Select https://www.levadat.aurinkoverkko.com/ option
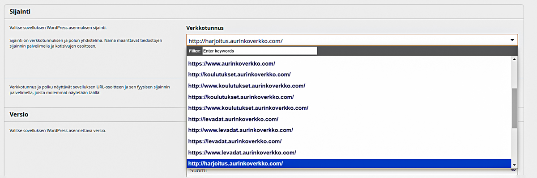The height and width of the screenshot is (178, 537). [x=349, y=153]
